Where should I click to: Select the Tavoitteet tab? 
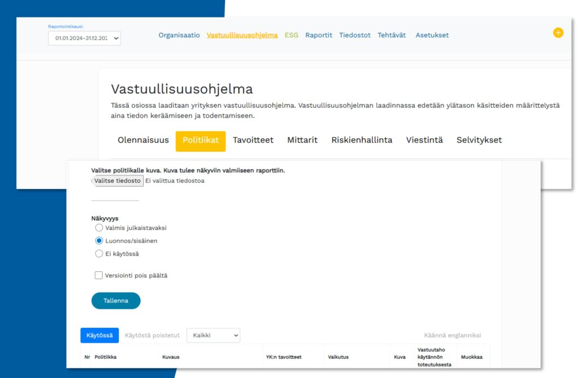coord(253,140)
